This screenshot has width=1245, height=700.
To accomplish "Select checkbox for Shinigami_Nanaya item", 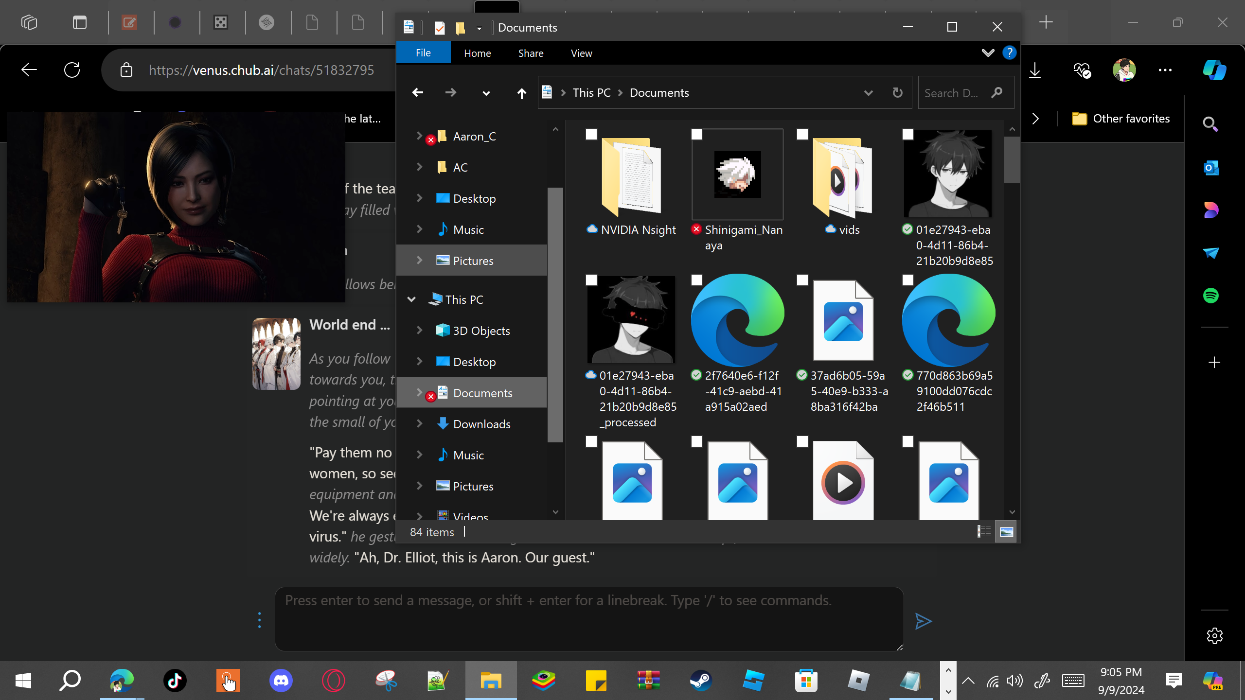I will click(697, 134).
